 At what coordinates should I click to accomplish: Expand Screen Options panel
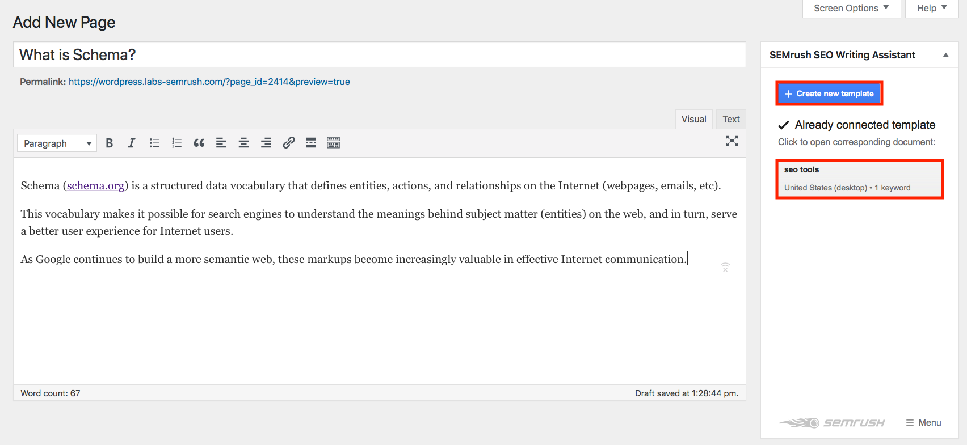coord(851,9)
